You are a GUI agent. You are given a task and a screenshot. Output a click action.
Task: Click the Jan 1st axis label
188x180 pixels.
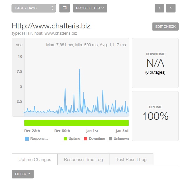92,131
